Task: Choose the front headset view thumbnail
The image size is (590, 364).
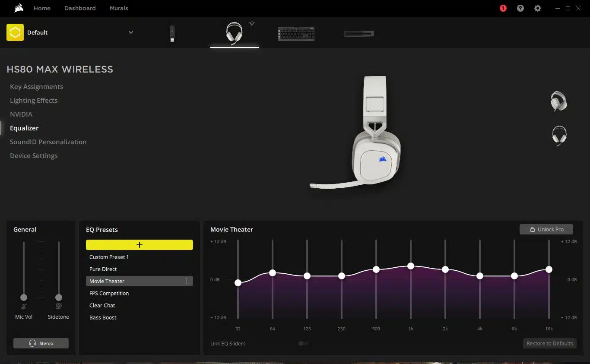Action: [559, 136]
